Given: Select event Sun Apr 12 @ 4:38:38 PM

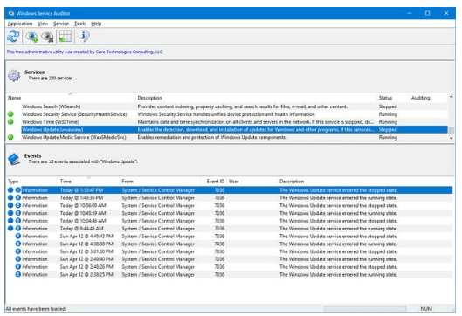Looking at the screenshot, I should coord(229,244).
